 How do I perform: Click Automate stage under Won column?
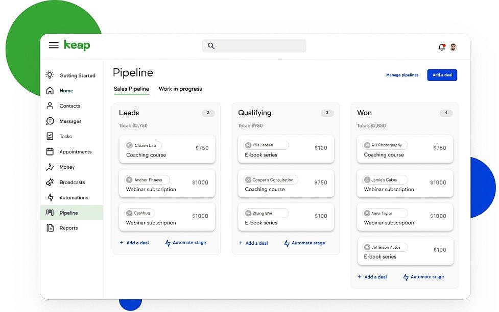pos(424,277)
